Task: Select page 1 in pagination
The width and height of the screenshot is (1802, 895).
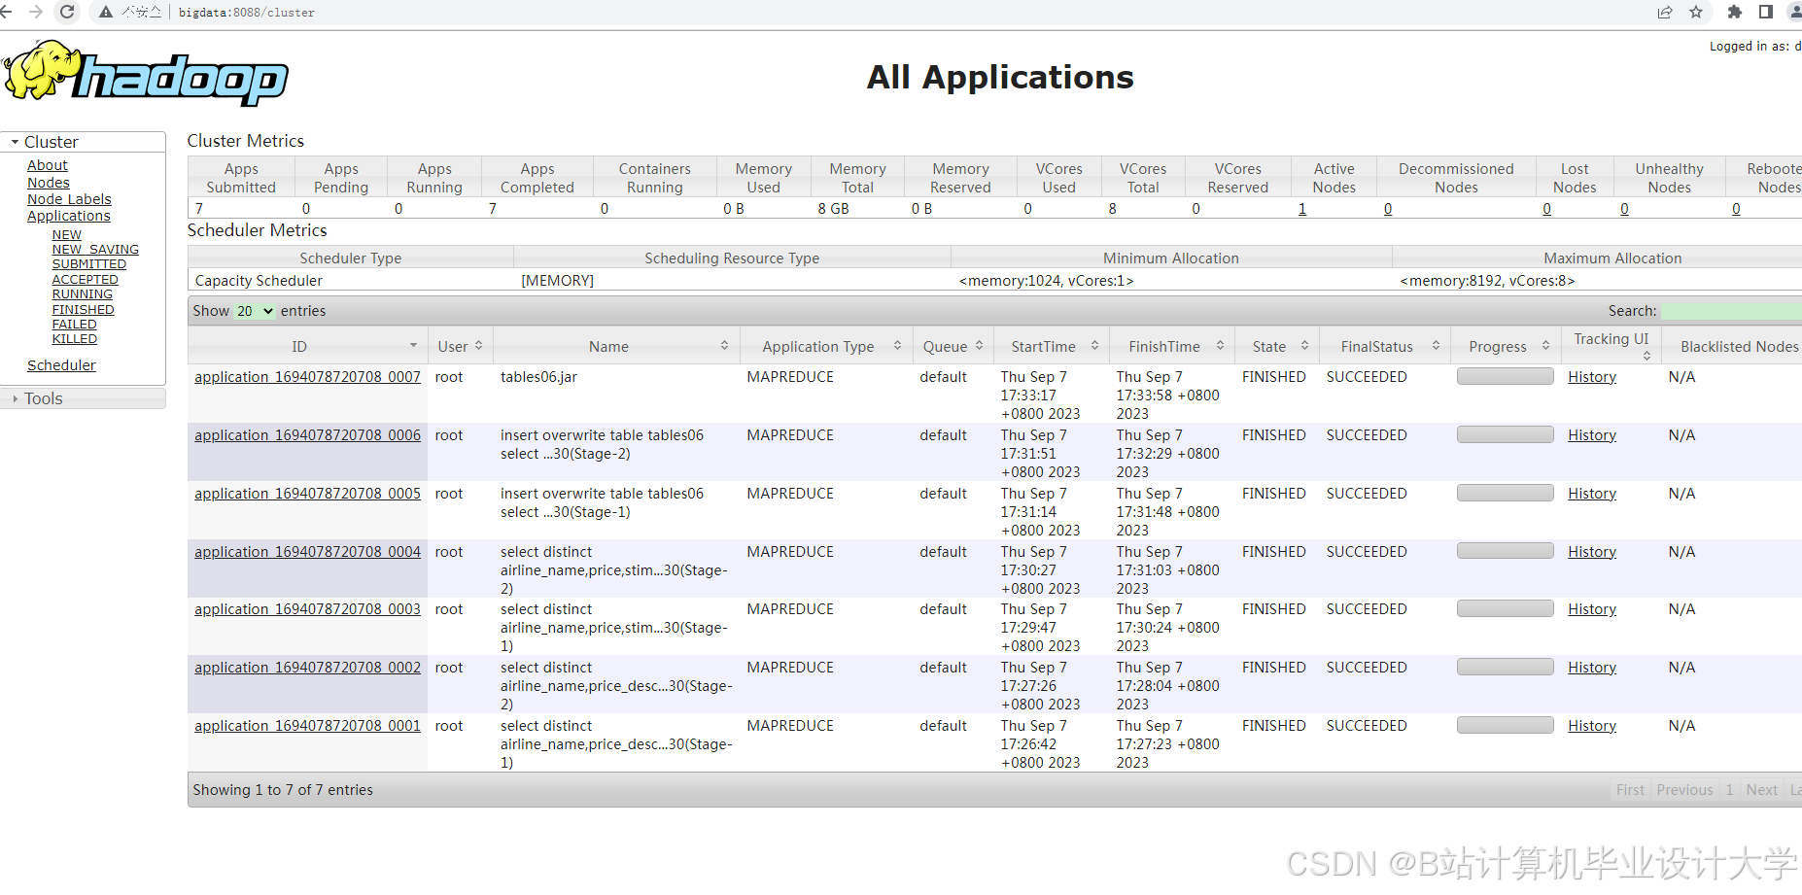Action: (x=1729, y=790)
